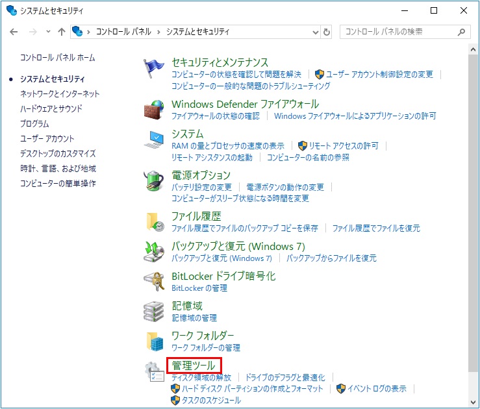Viewport: 480px width, 409px height.
Task: Open デスクトップのカスタマイズ sidebar category
Action: click(x=58, y=153)
